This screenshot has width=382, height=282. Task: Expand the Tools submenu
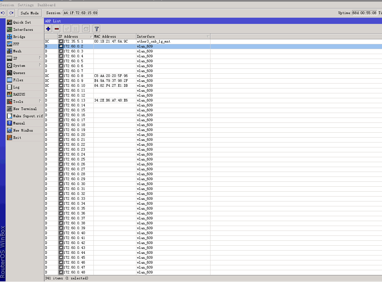click(18, 101)
